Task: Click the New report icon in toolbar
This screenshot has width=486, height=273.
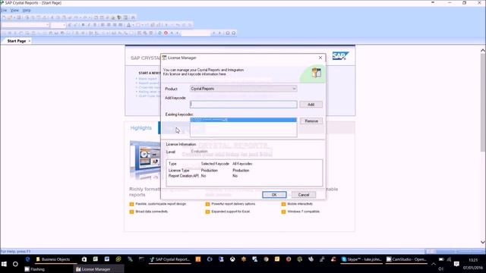Action: 4,17
